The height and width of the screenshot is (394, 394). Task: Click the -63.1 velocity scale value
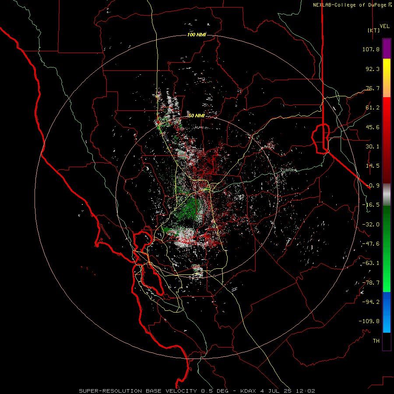click(x=371, y=263)
